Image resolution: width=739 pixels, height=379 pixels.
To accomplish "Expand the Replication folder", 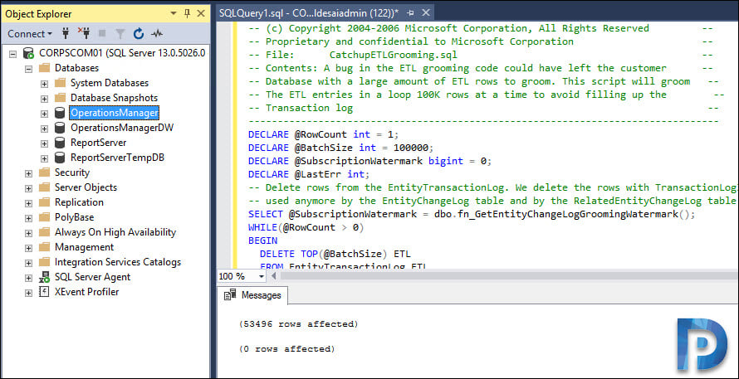I will (x=29, y=203).
